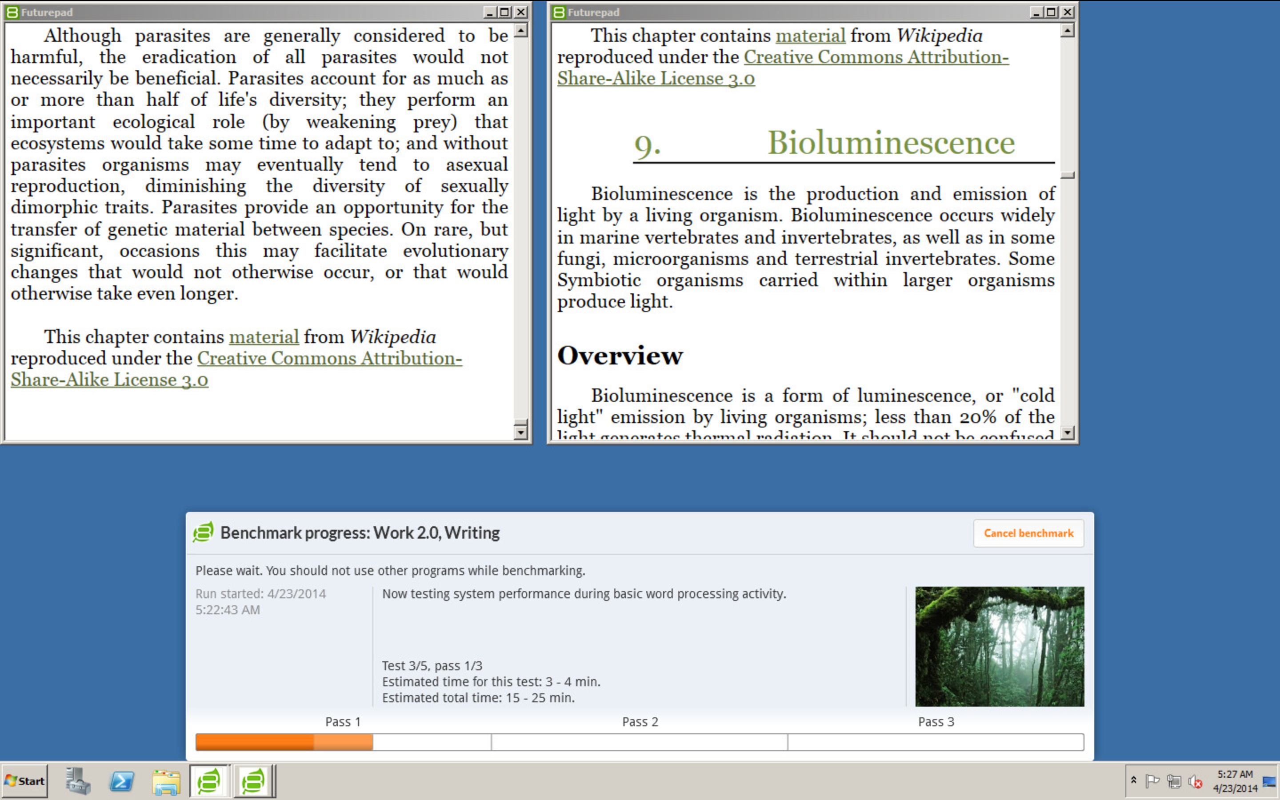Open the Creative Commons license link in the right window
The image size is (1280, 800).
(876, 57)
